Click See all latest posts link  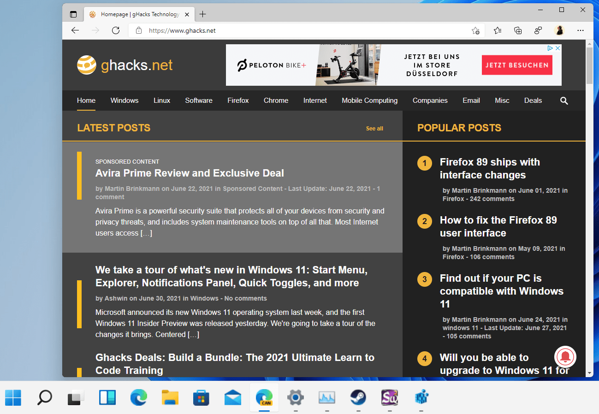pyautogui.click(x=374, y=129)
